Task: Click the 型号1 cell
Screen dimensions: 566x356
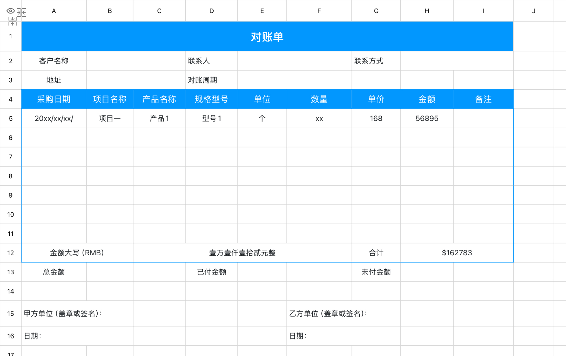Action: tap(211, 118)
